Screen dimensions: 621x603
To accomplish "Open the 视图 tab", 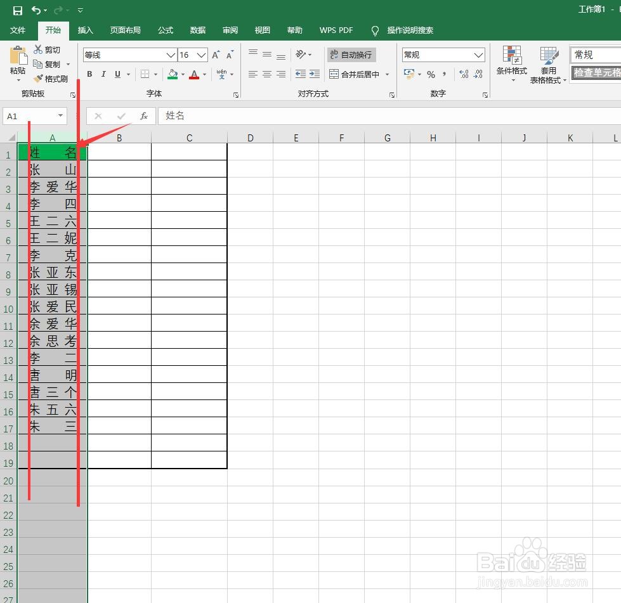I will click(x=262, y=30).
